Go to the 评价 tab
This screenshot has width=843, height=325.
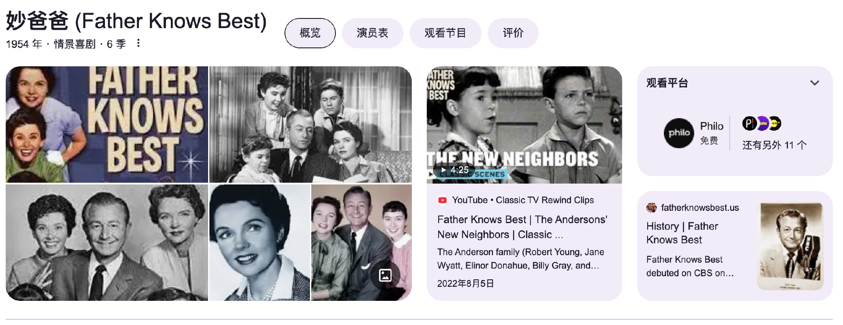513,33
